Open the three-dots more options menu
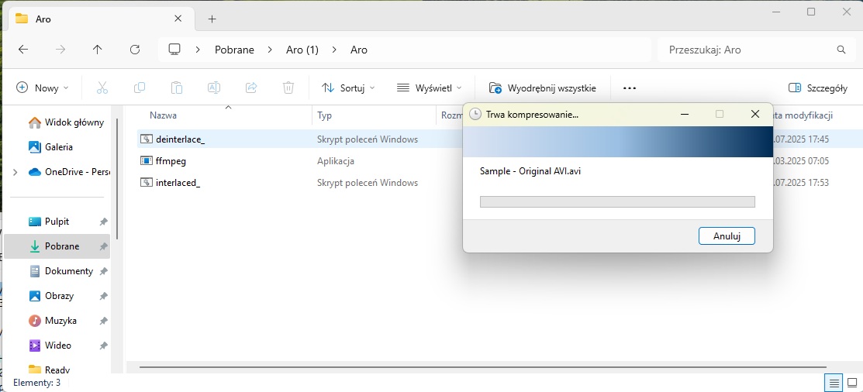Viewport: 863px width, 392px height. (x=630, y=88)
